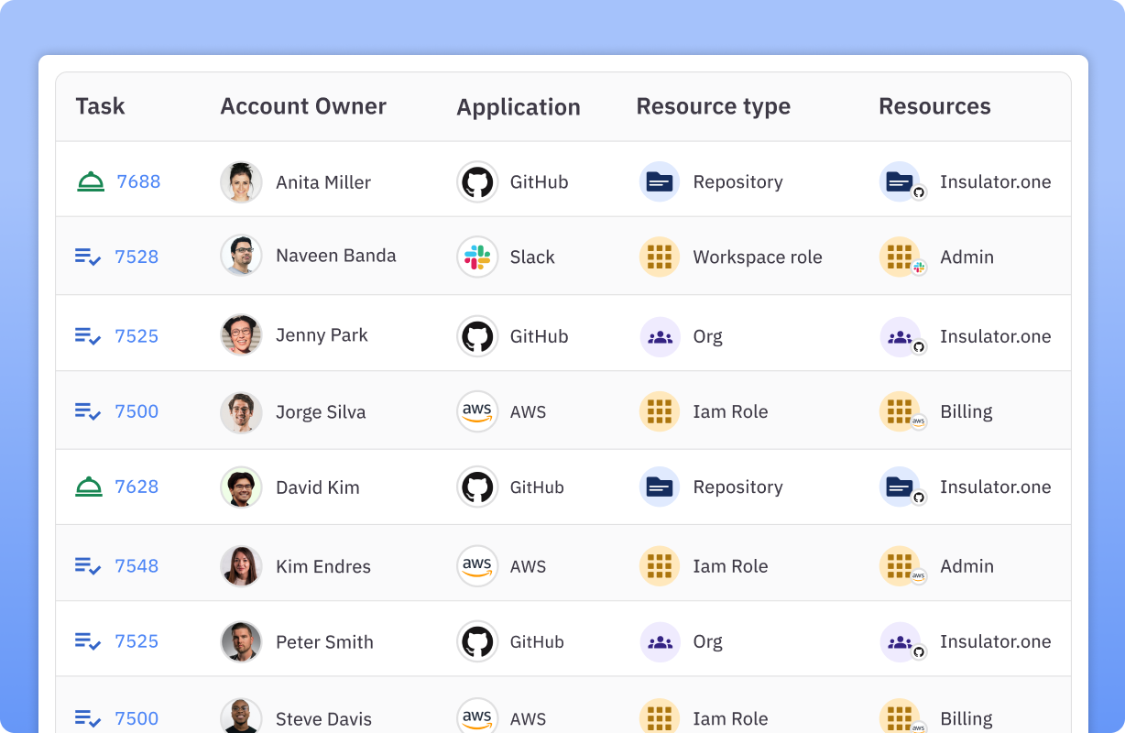Viewport: 1125px width, 733px height.
Task: Click Peter Smith's profile photo
Action: 241,641
